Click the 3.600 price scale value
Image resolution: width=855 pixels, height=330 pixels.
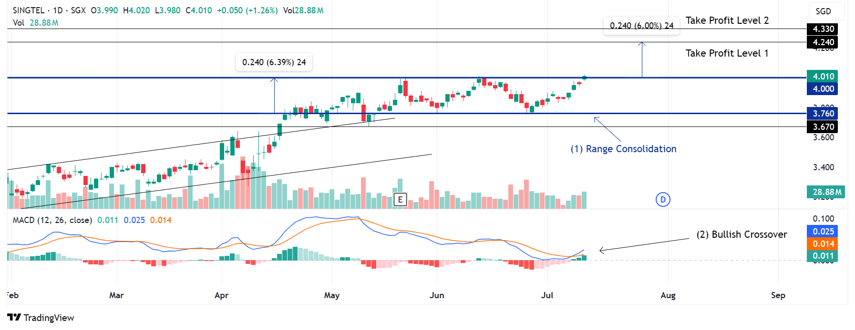pos(824,137)
